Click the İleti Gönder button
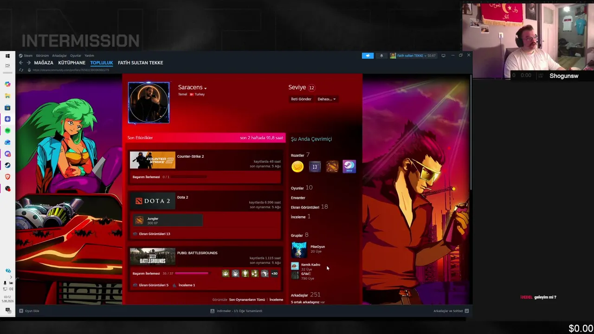The width and height of the screenshot is (594, 334). [x=301, y=99]
